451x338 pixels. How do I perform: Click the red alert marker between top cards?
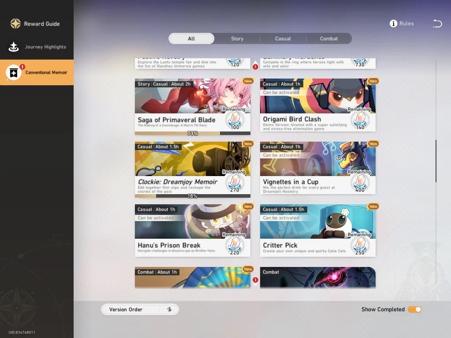coord(255,67)
